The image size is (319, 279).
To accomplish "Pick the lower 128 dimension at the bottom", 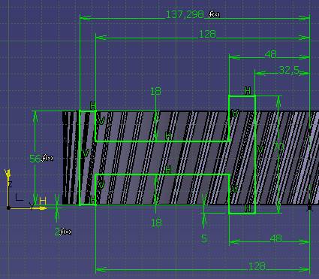I will 257,266.
